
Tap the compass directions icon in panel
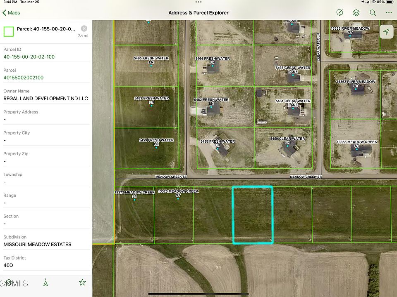(45, 283)
